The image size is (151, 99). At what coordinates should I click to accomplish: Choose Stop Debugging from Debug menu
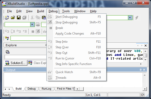(x=76, y=22)
